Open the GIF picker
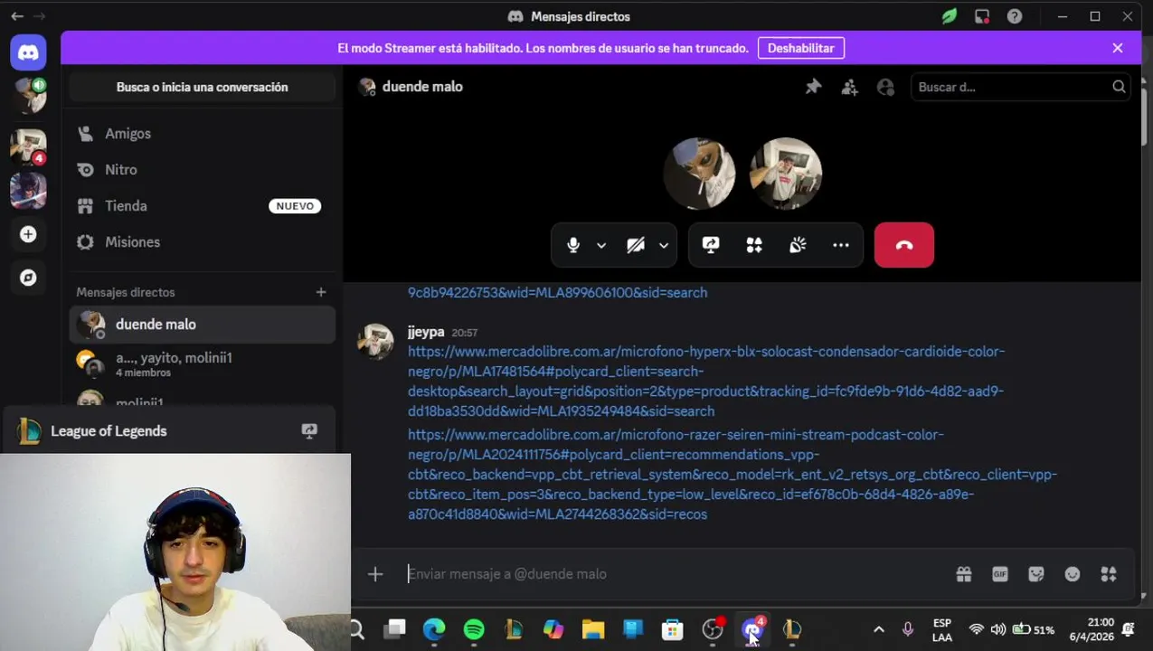Image resolution: width=1153 pixels, height=651 pixels. 1000,574
